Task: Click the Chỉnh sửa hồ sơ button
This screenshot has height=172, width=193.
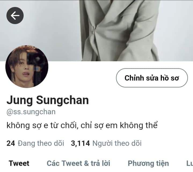Action: pyautogui.click(x=152, y=78)
